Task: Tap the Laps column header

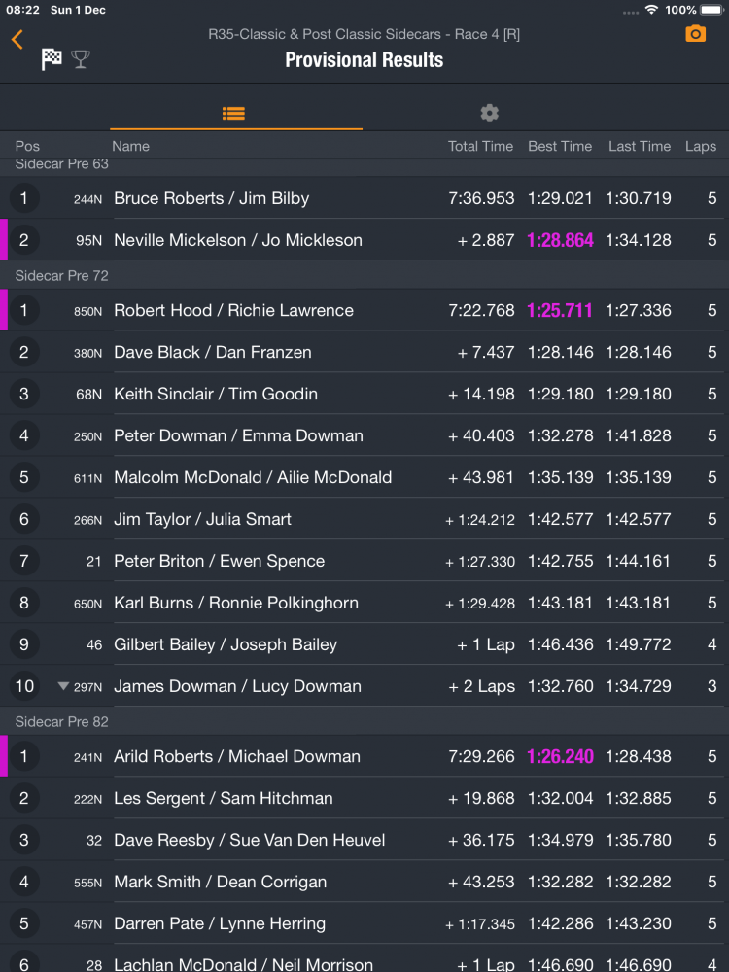Action: click(x=700, y=146)
